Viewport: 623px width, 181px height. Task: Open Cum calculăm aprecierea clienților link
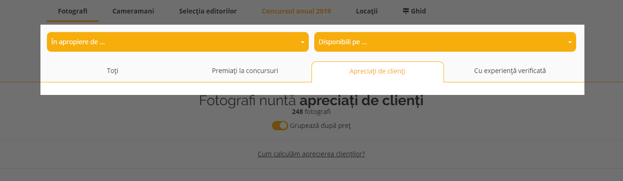click(311, 154)
